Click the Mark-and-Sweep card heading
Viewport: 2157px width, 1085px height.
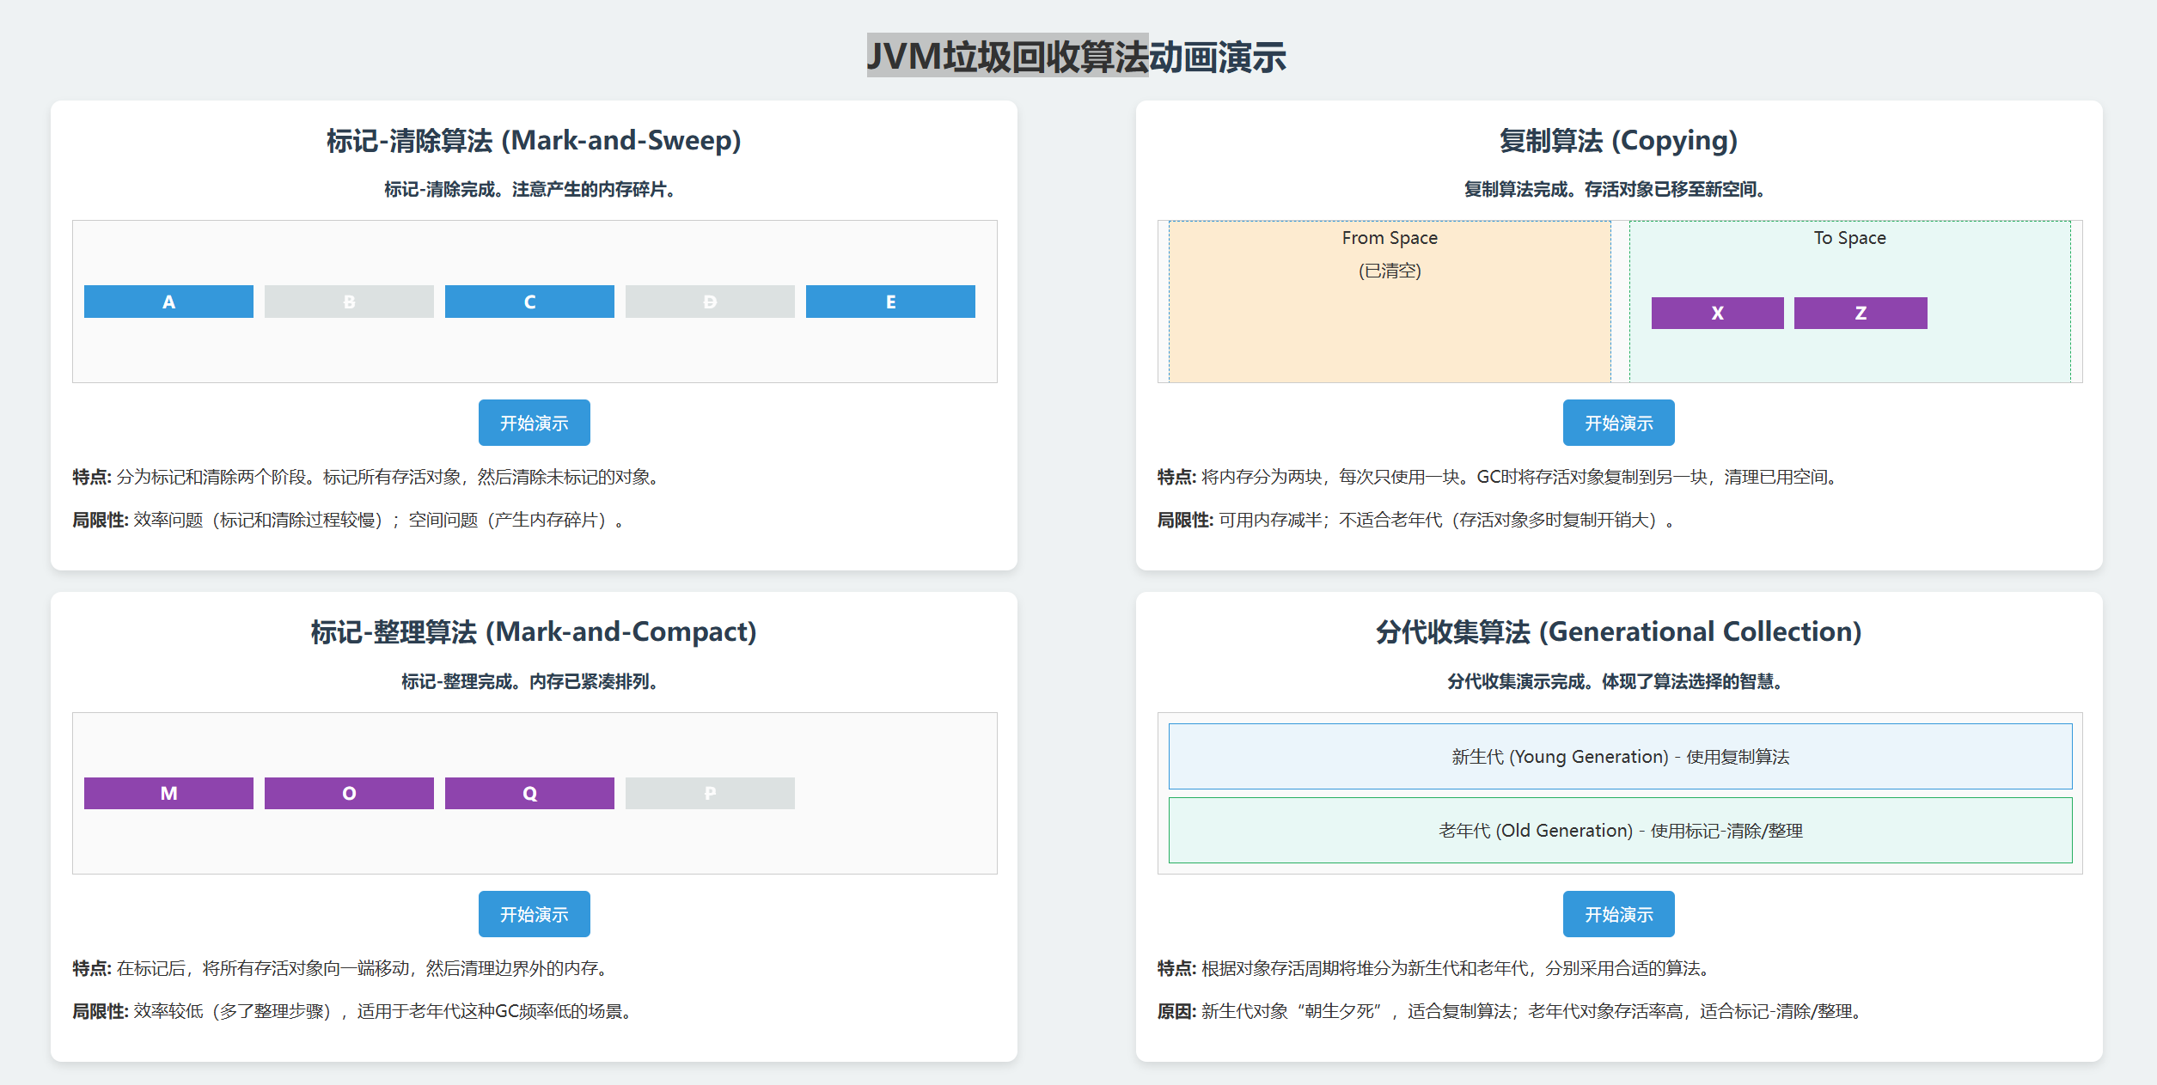[x=534, y=140]
